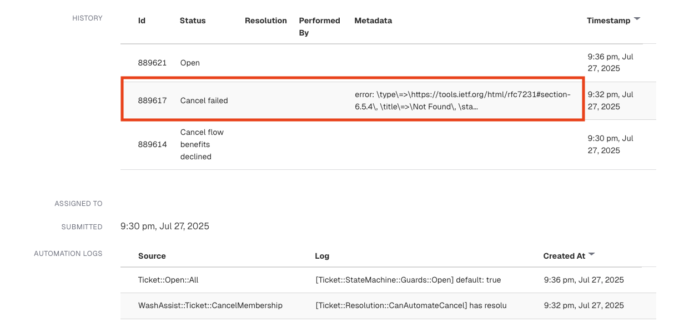The image size is (674, 322).
Task: Select row 889614 Cancel flow benefits declined
Action: point(388,144)
